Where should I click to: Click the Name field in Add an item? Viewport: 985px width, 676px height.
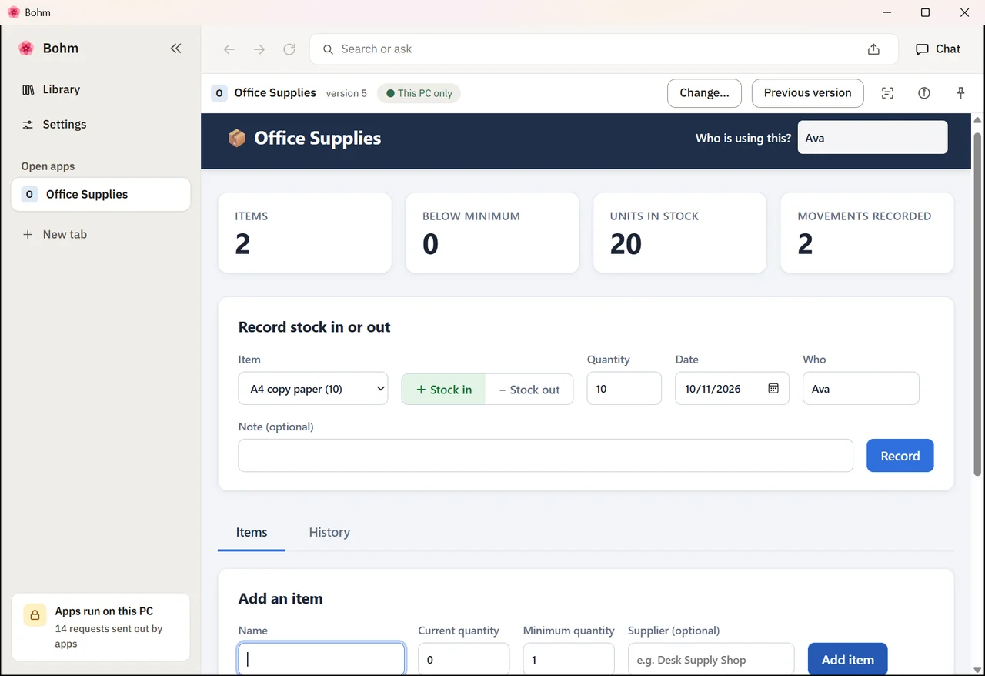pos(322,660)
